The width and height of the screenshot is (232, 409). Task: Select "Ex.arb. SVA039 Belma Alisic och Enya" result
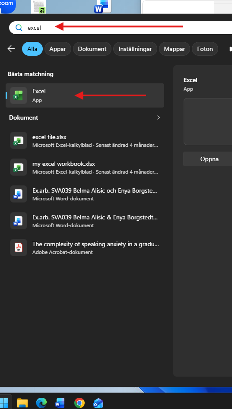(95, 190)
